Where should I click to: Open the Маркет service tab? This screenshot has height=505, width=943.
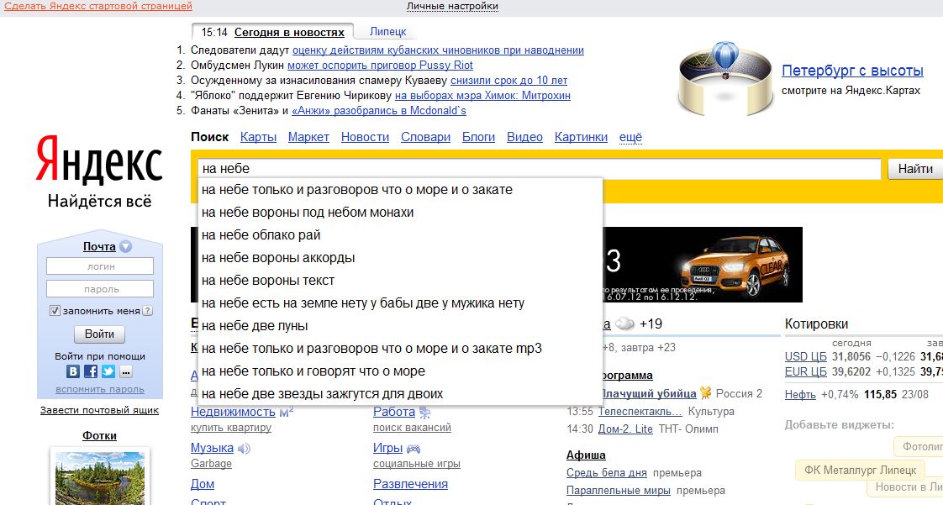(x=308, y=137)
